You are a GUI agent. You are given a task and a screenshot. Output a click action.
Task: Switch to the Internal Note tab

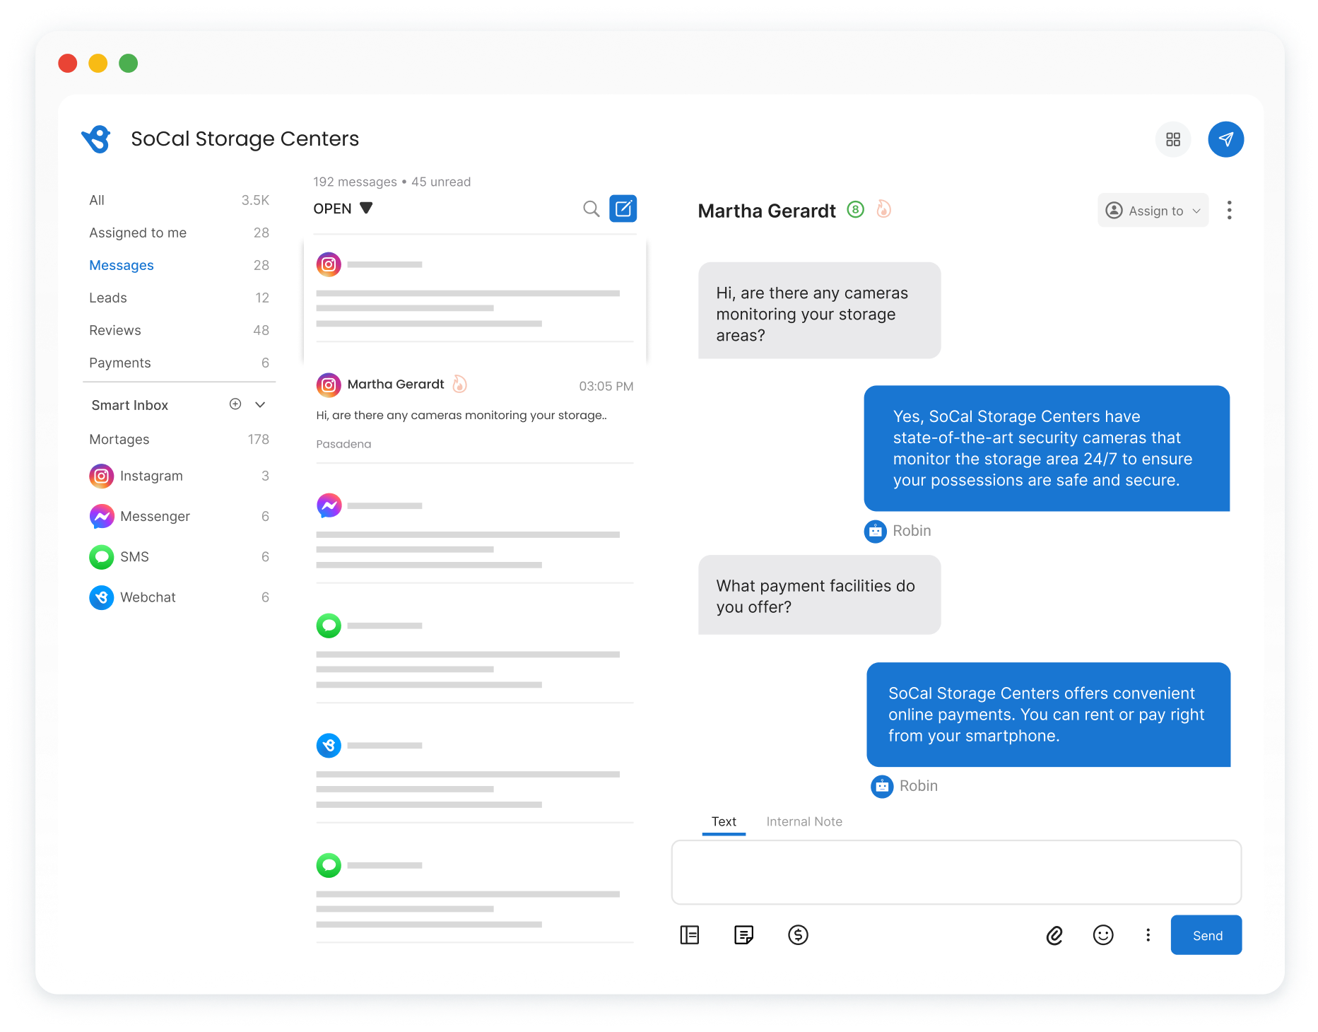coord(804,821)
